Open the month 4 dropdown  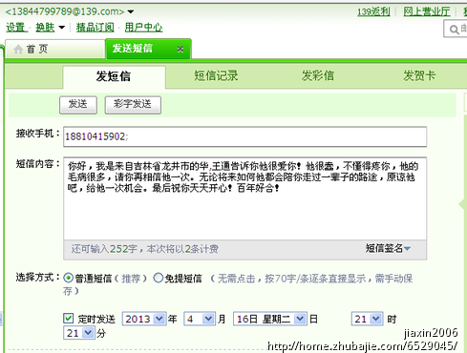point(199,319)
